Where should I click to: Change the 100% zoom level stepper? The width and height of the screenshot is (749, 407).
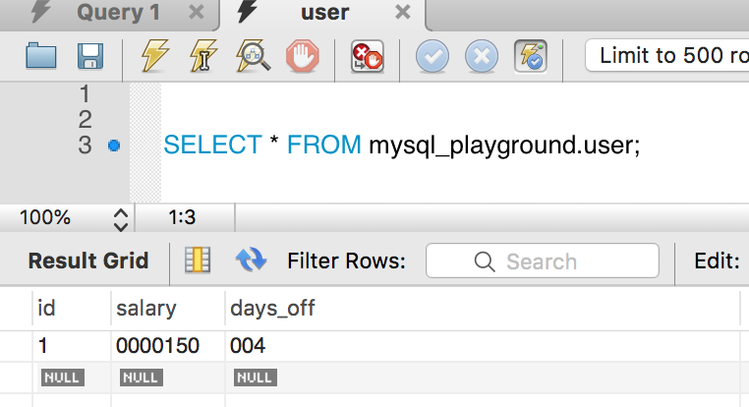pyautogui.click(x=121, y=219)
